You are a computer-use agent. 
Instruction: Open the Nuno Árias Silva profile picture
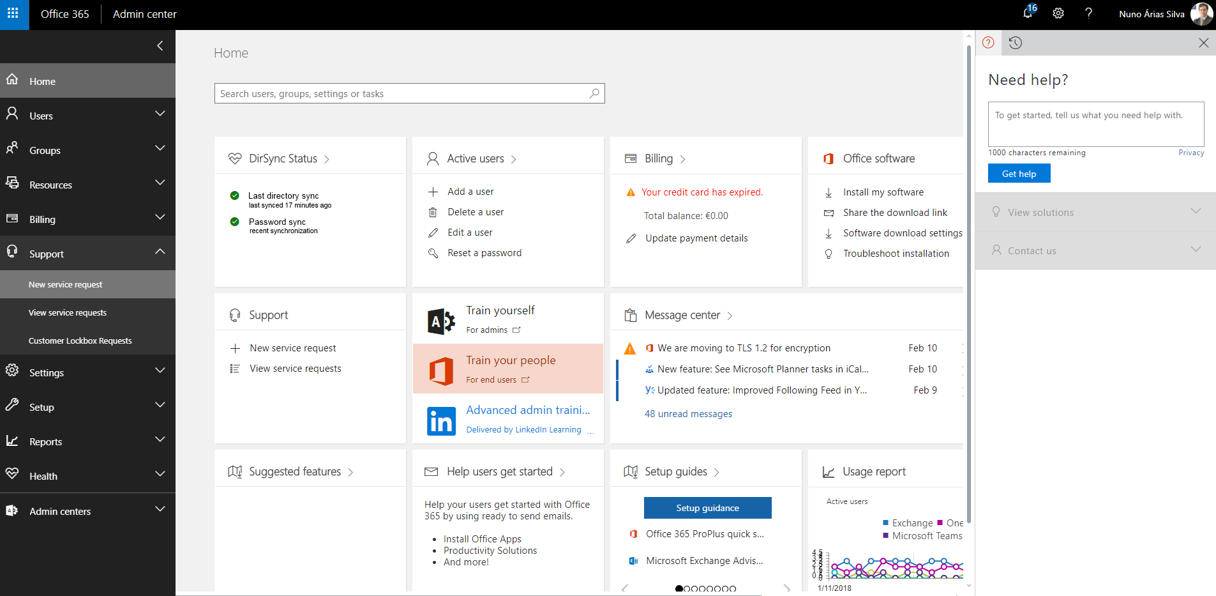[1202, 14]
